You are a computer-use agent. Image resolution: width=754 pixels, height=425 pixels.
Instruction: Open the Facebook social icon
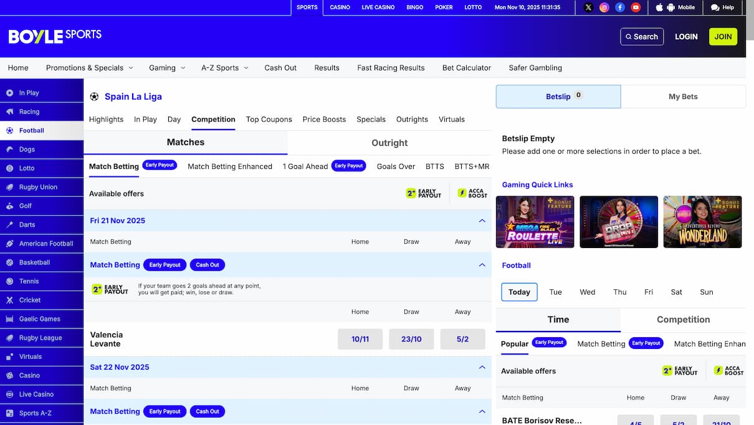[620, 7]
